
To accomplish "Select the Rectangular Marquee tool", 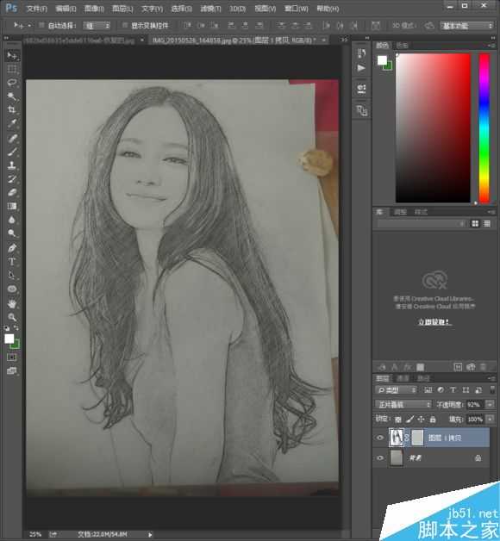I will pyautogui.click(x=12, y=69).
